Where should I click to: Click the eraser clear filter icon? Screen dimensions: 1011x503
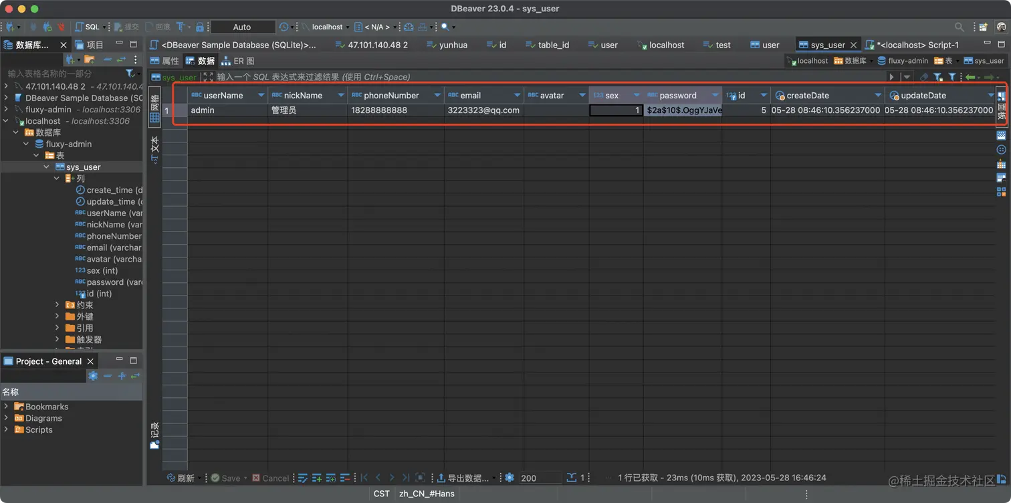tap(924, 77)
